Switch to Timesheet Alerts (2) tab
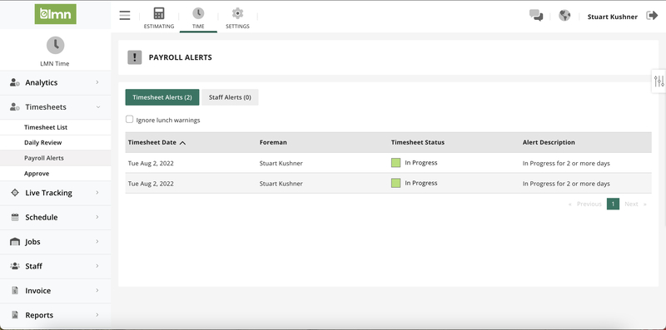Screen dimensions: 666x330 point(162,97)
